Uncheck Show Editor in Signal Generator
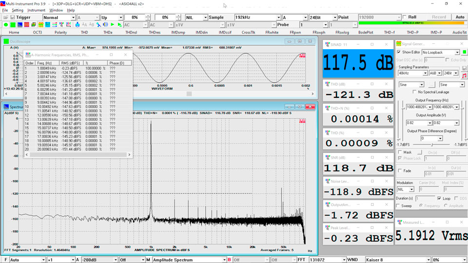 pyautogui.click(x=399, y=52)
